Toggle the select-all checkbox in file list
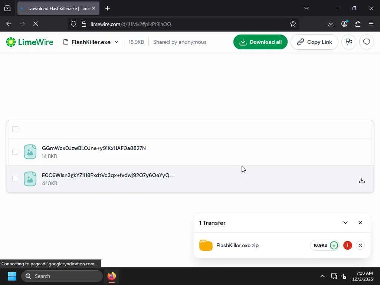This screenshot has width=380, height=285. (x=15, y=129)
